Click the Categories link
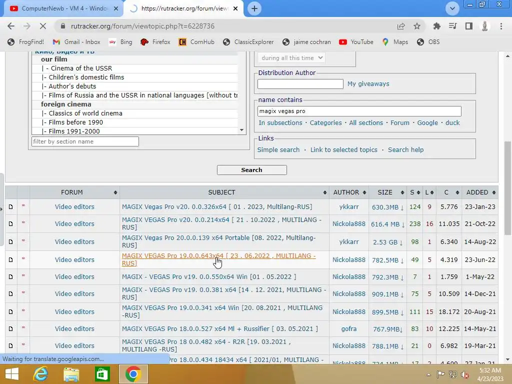 tap(325, 123)
